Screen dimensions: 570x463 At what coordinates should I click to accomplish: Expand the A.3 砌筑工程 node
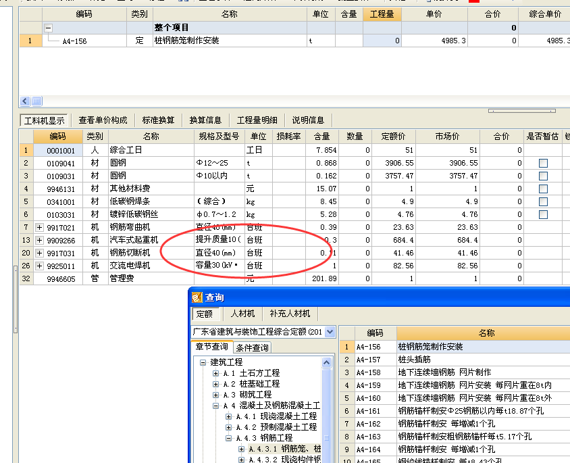coord(215,395)
